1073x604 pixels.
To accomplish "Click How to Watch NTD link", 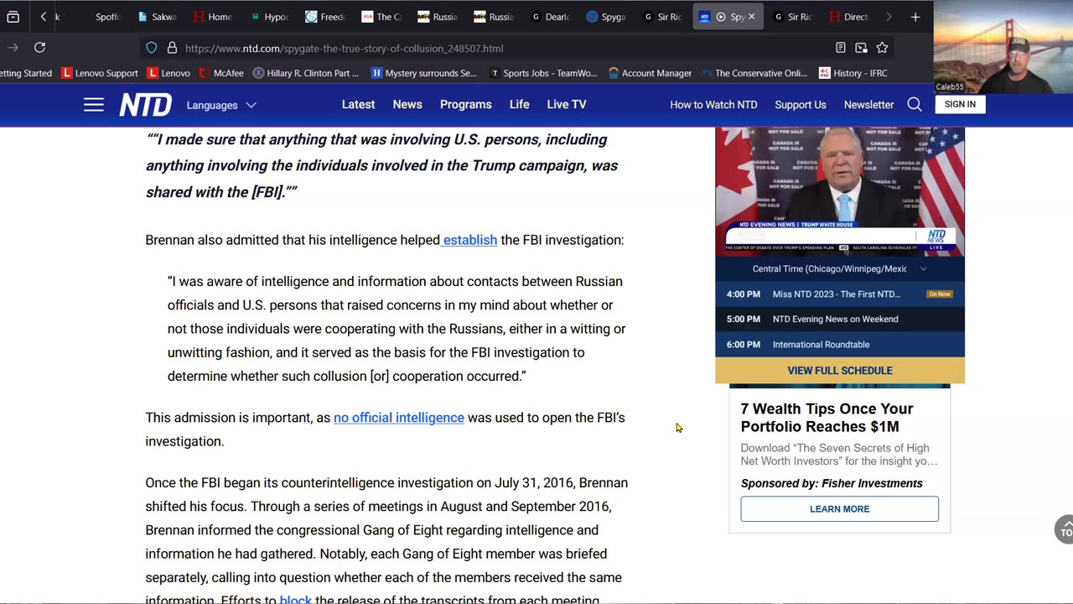I will click(x=713, y=105).
